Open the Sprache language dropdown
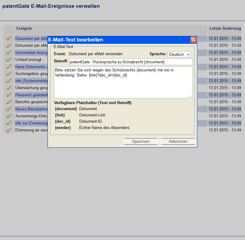Screen dimensions: 245x240 [179, 54]
